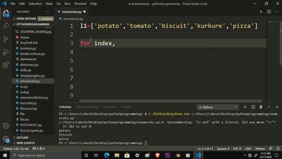Click the editor minimap
282x159 pixels.
pos(273,61)
